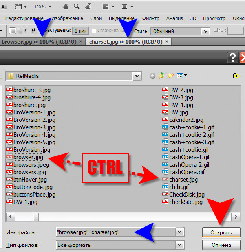Toggle the Сглаживание checkbox
Screen dimensions: 245x252
pyautogui.click(x=94, y=31)
